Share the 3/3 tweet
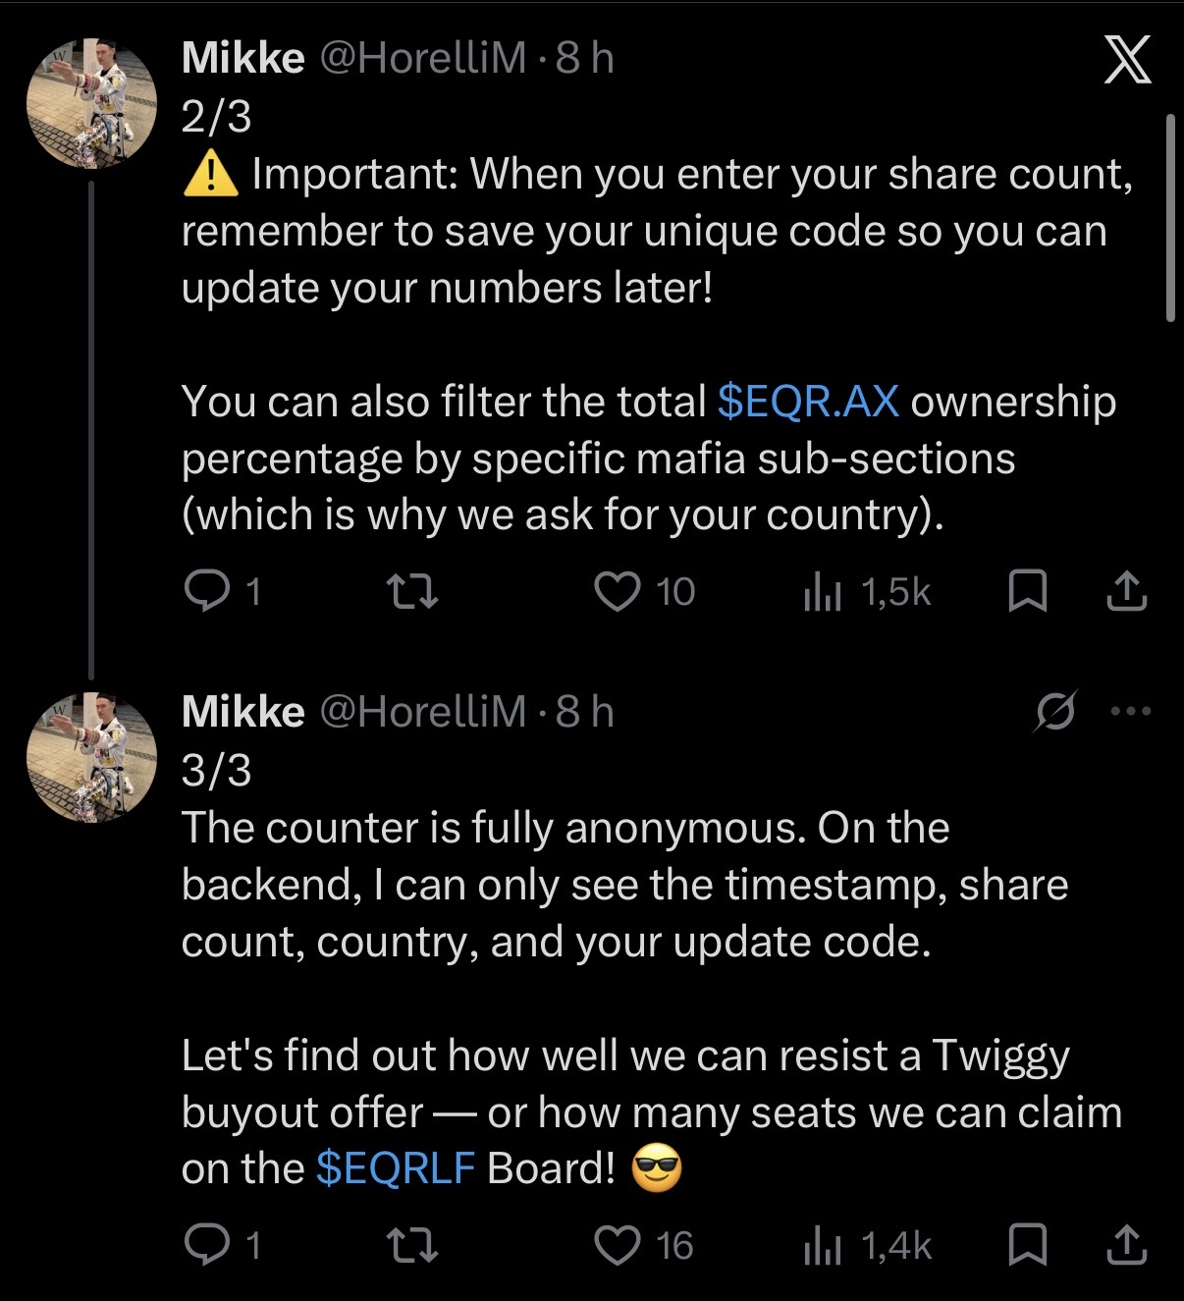This screenshot has height=1301, width=1184. coord(1126,1245)
